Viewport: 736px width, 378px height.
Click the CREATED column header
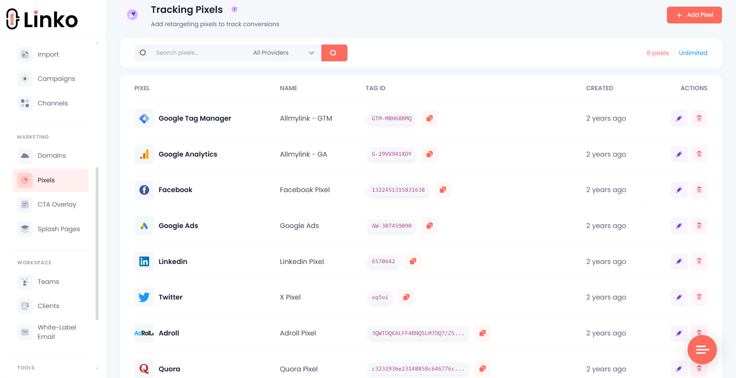pyautogui.click(x=599, y=88)
